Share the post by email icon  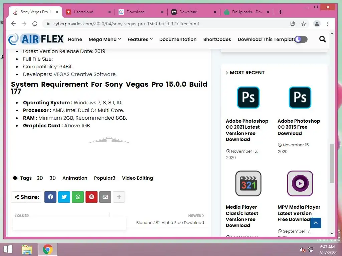105,197
